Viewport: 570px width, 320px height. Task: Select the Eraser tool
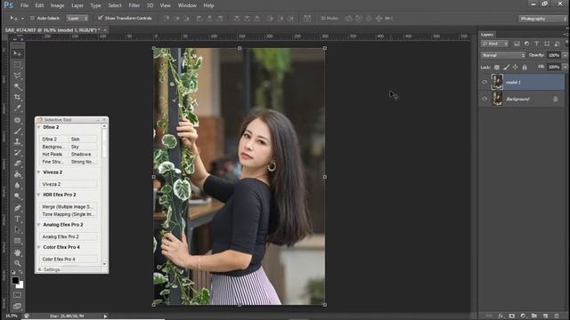(x=17, y=164)
